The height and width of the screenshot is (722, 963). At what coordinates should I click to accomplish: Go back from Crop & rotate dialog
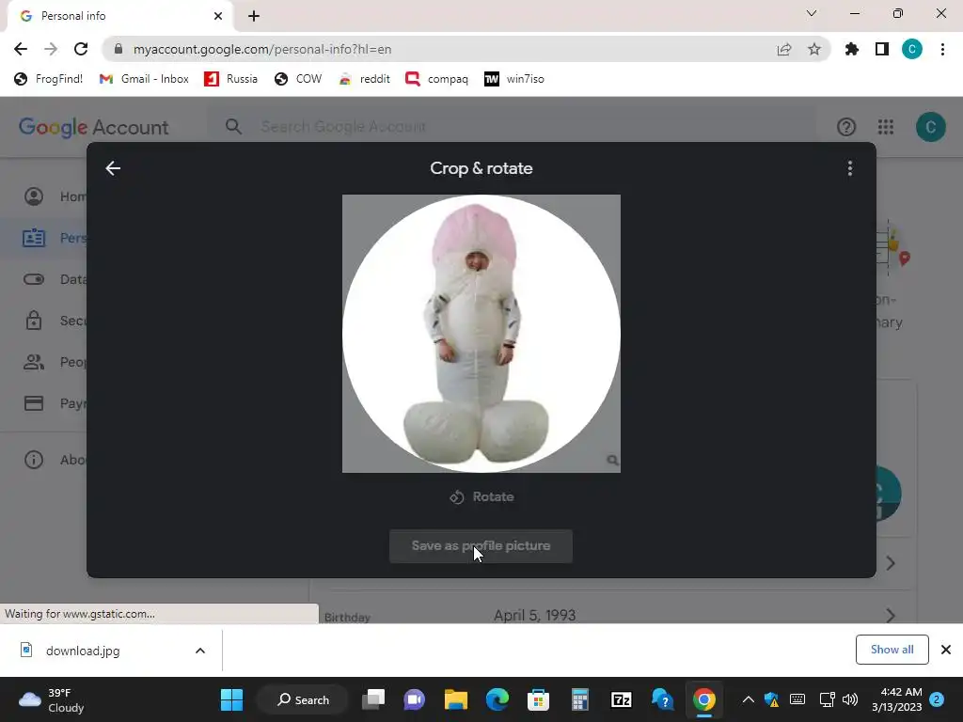[113, 168]
